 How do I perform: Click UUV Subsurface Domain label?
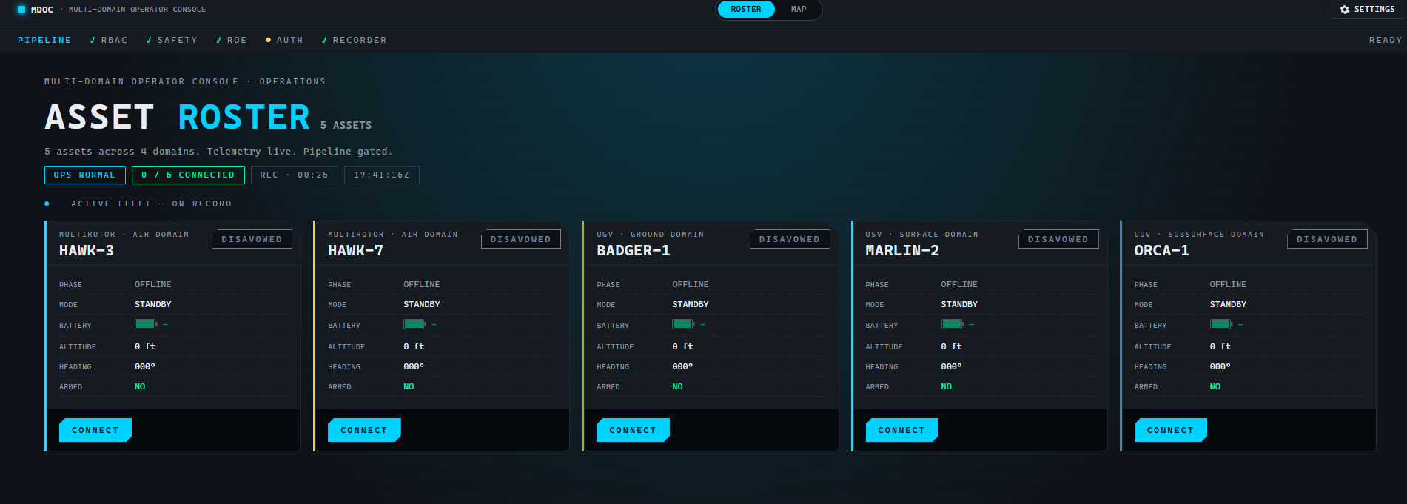[x=1199, y=234]
